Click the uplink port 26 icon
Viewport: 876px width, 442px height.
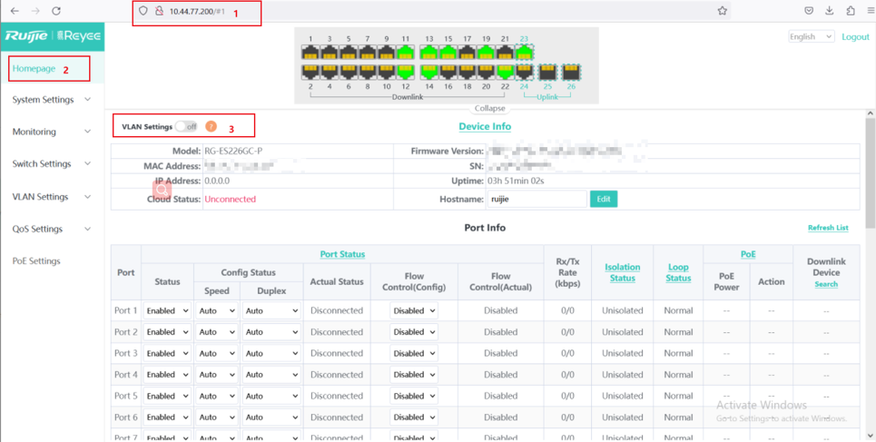click(570, 72)
